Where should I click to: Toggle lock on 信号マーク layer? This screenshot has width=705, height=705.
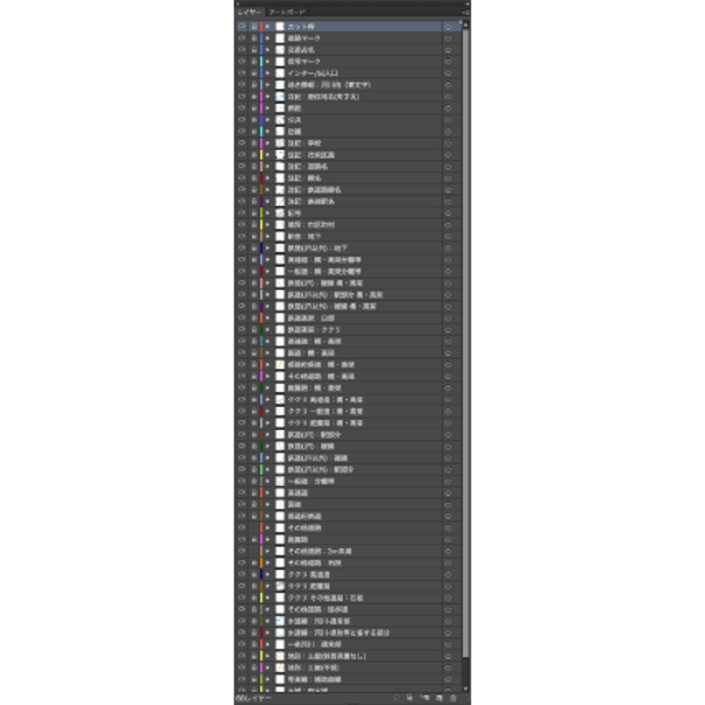(x=254, y=61)
